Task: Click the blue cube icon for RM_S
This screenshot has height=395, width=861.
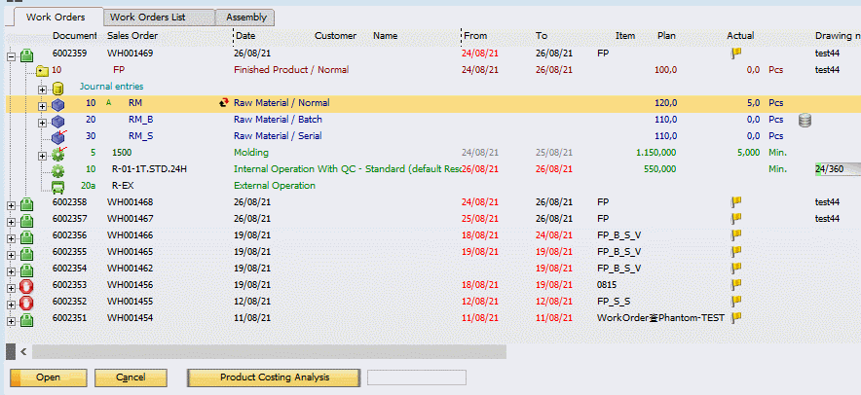Action: coord(58,136)
